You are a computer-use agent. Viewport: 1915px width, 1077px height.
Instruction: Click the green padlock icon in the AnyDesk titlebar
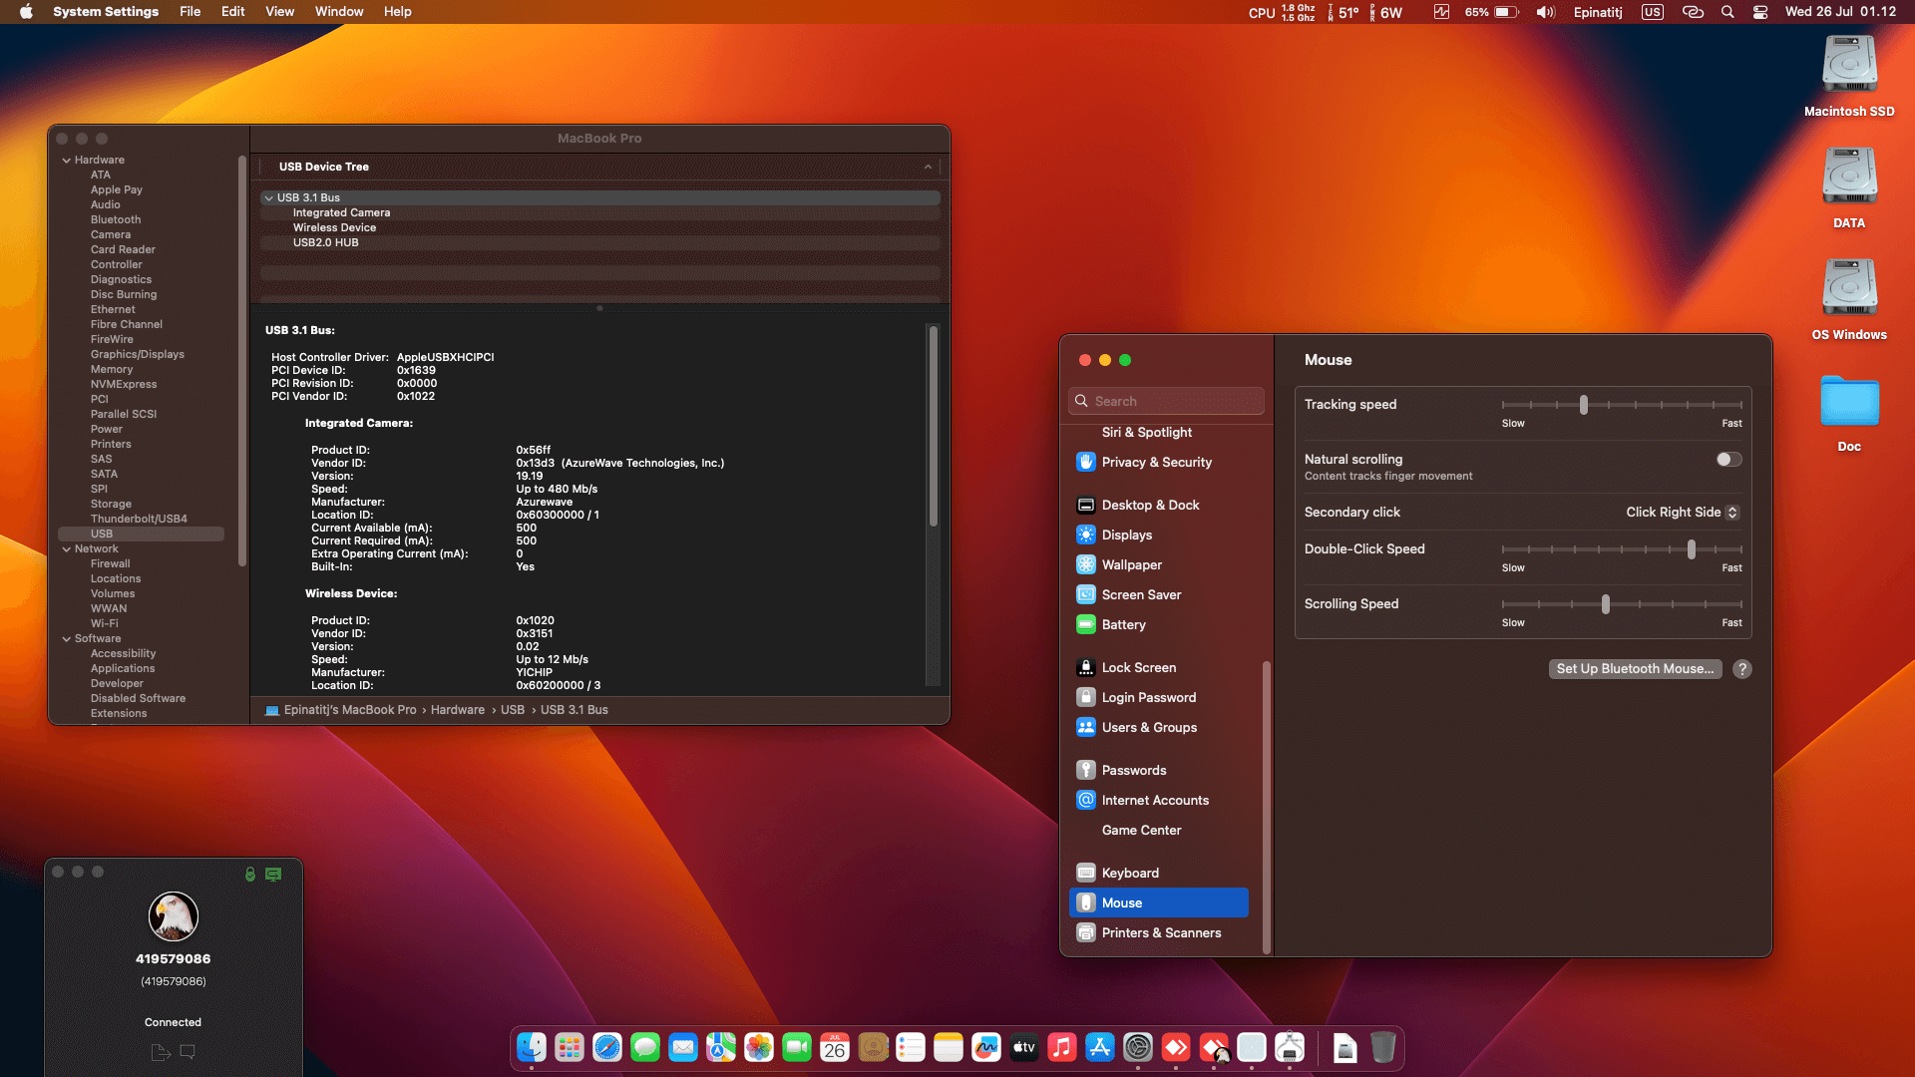pos(248,874)
